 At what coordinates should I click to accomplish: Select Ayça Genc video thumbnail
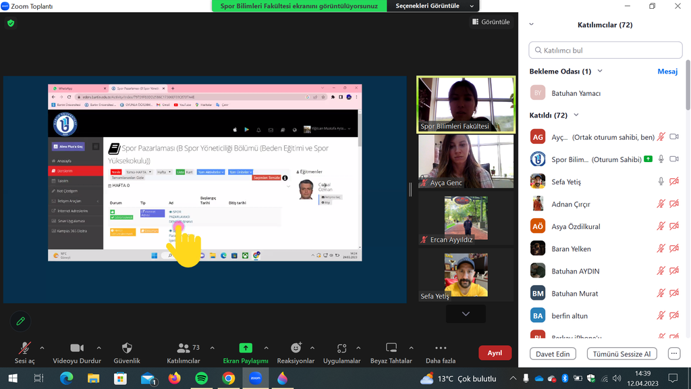coord(466,162)
